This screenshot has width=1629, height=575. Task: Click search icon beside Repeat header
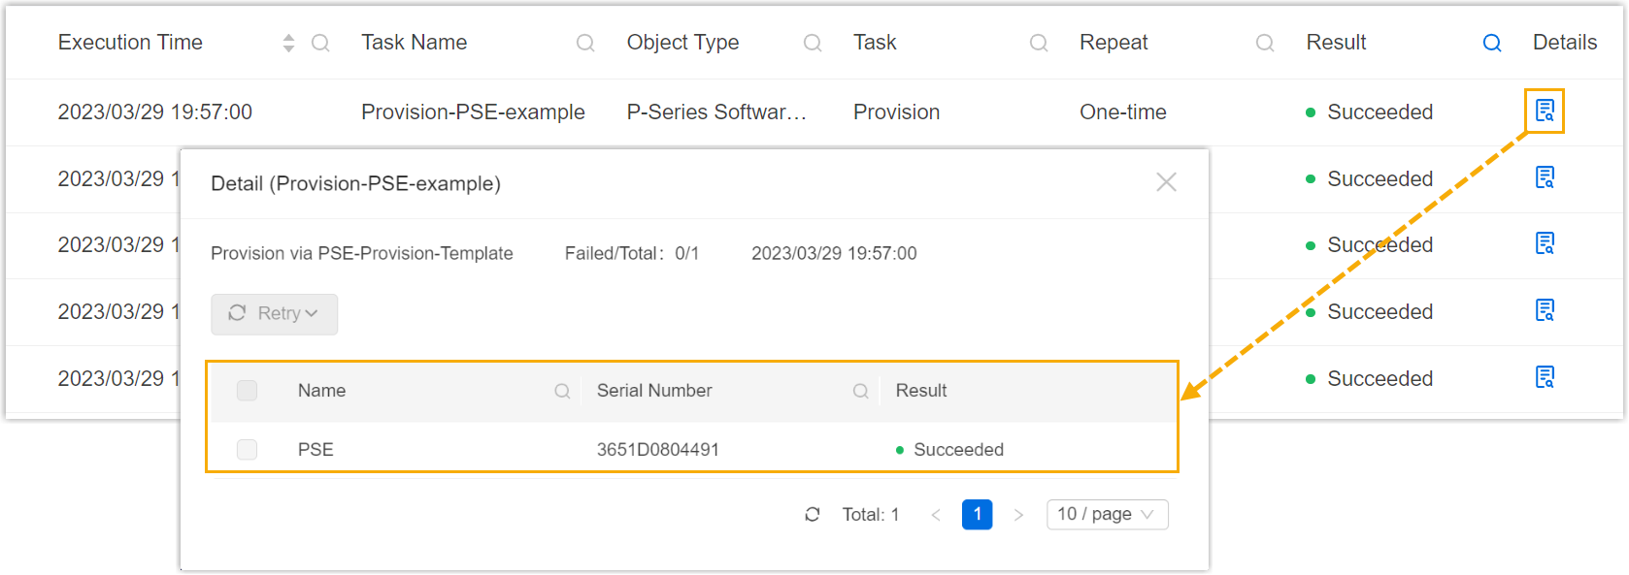click(x=1265, y=43)
